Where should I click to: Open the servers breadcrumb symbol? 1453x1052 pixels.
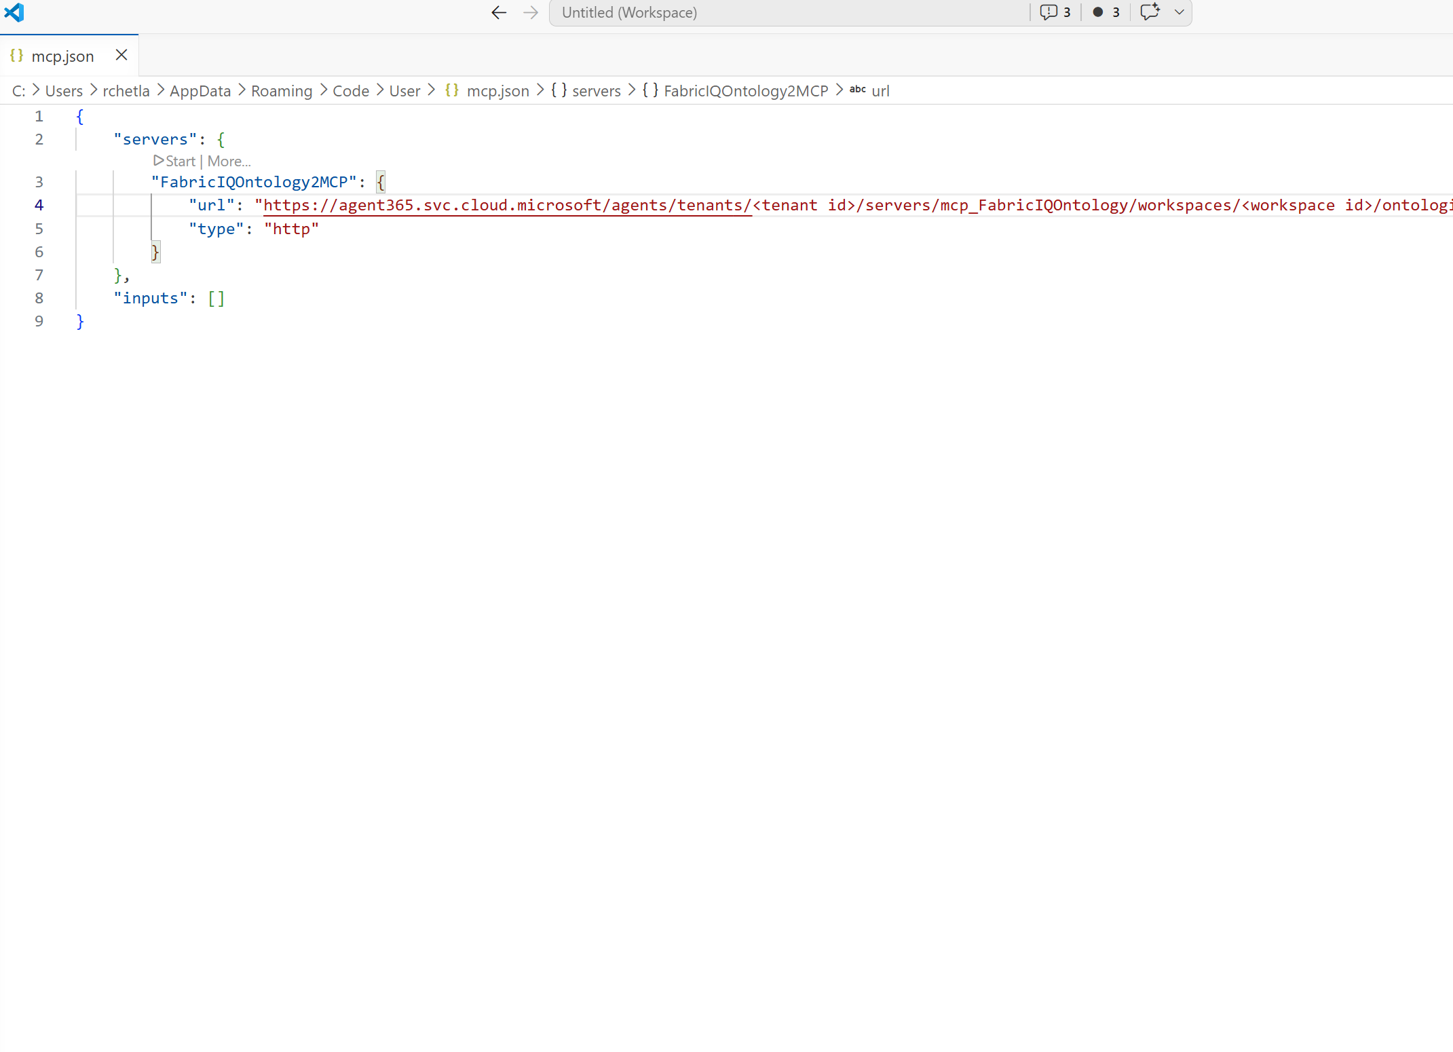(x=596, y=91)
